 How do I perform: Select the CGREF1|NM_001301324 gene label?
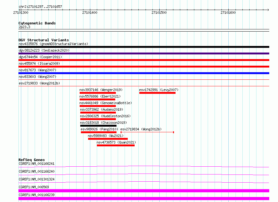(37, 179)
